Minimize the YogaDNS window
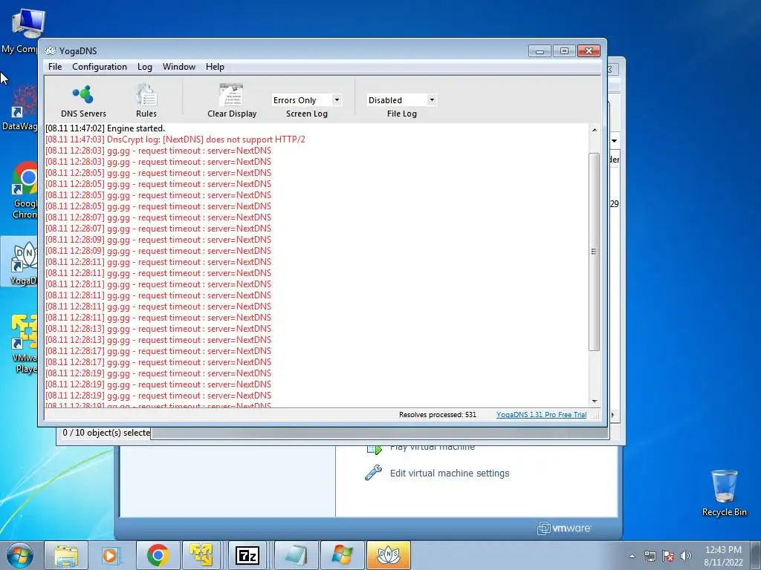The height and width of the screenshot is (570, 761). [540, 51]
